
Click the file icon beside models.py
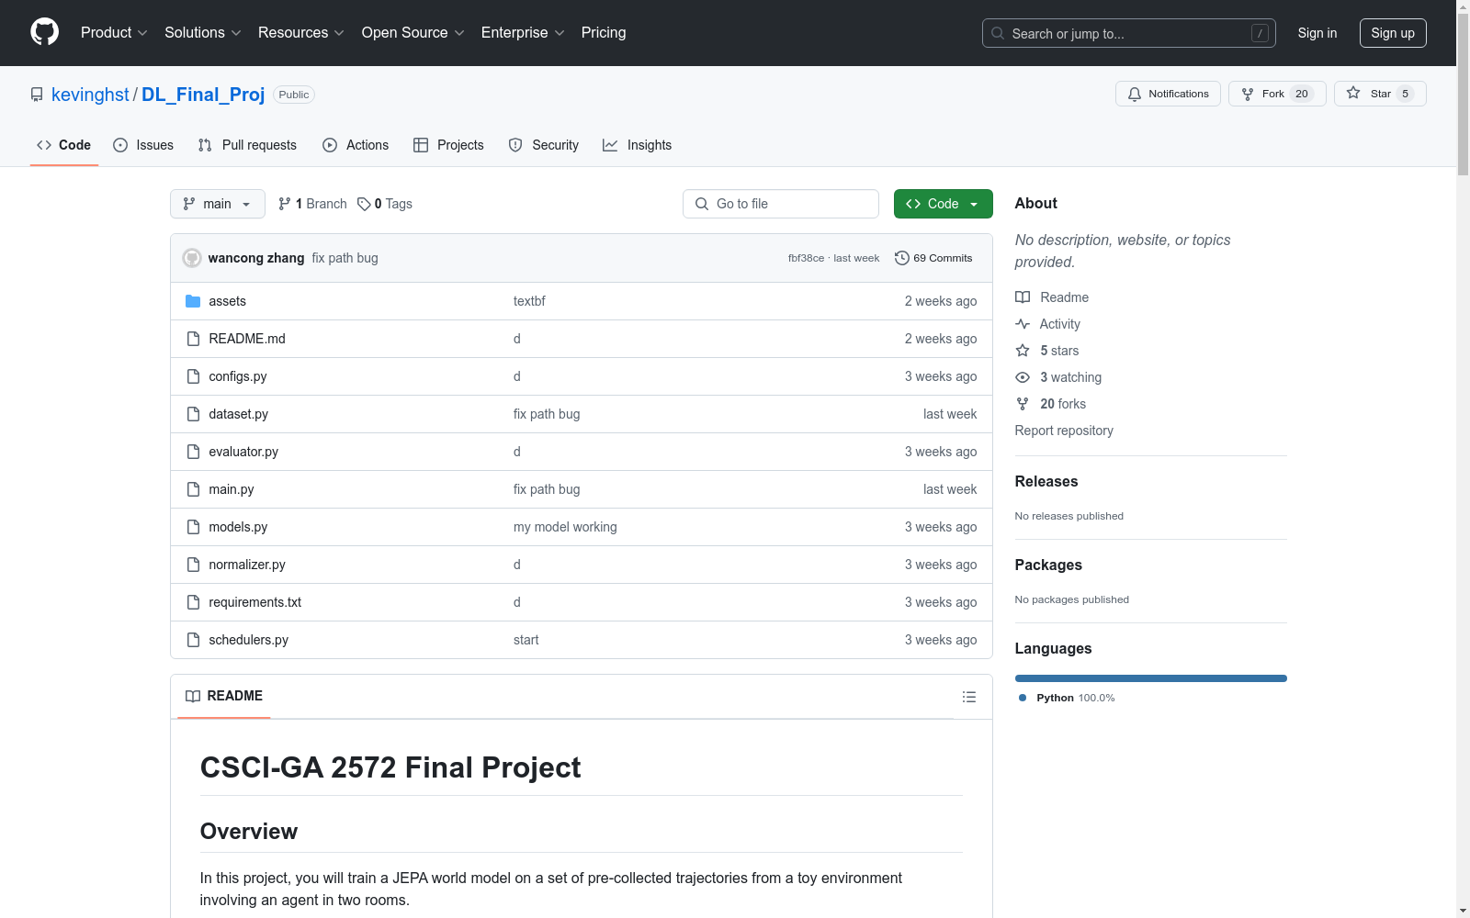pyautogui.click(x=193, y=527)
